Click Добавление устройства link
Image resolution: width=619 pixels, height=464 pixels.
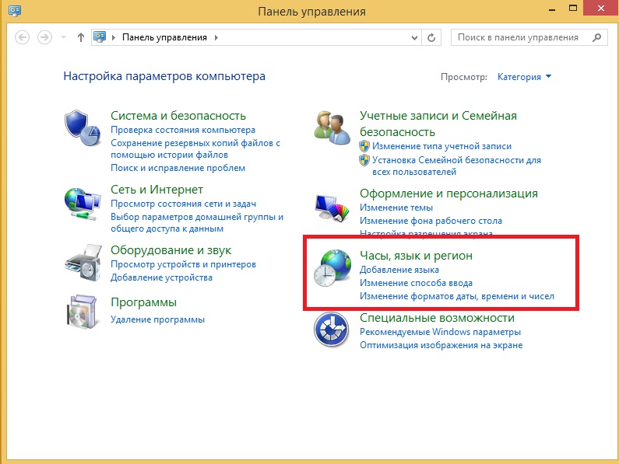pyautogui.click(x=161, y=277)
